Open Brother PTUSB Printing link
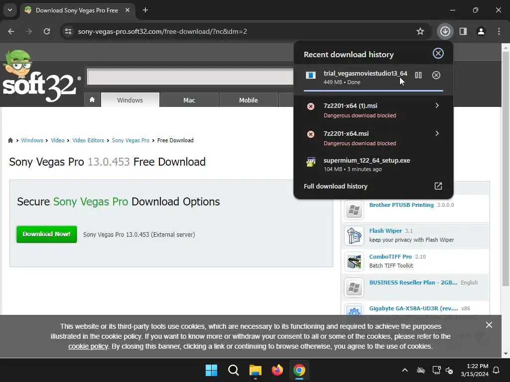The width and height of the screenshot is (510, 382). (401, 205)
